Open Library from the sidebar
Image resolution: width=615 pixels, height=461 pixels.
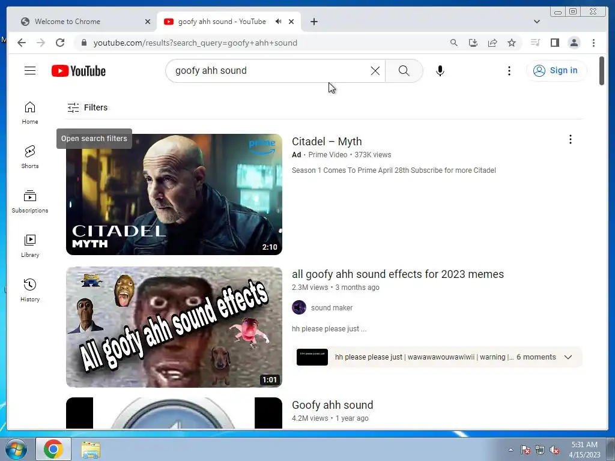point(30,246)
